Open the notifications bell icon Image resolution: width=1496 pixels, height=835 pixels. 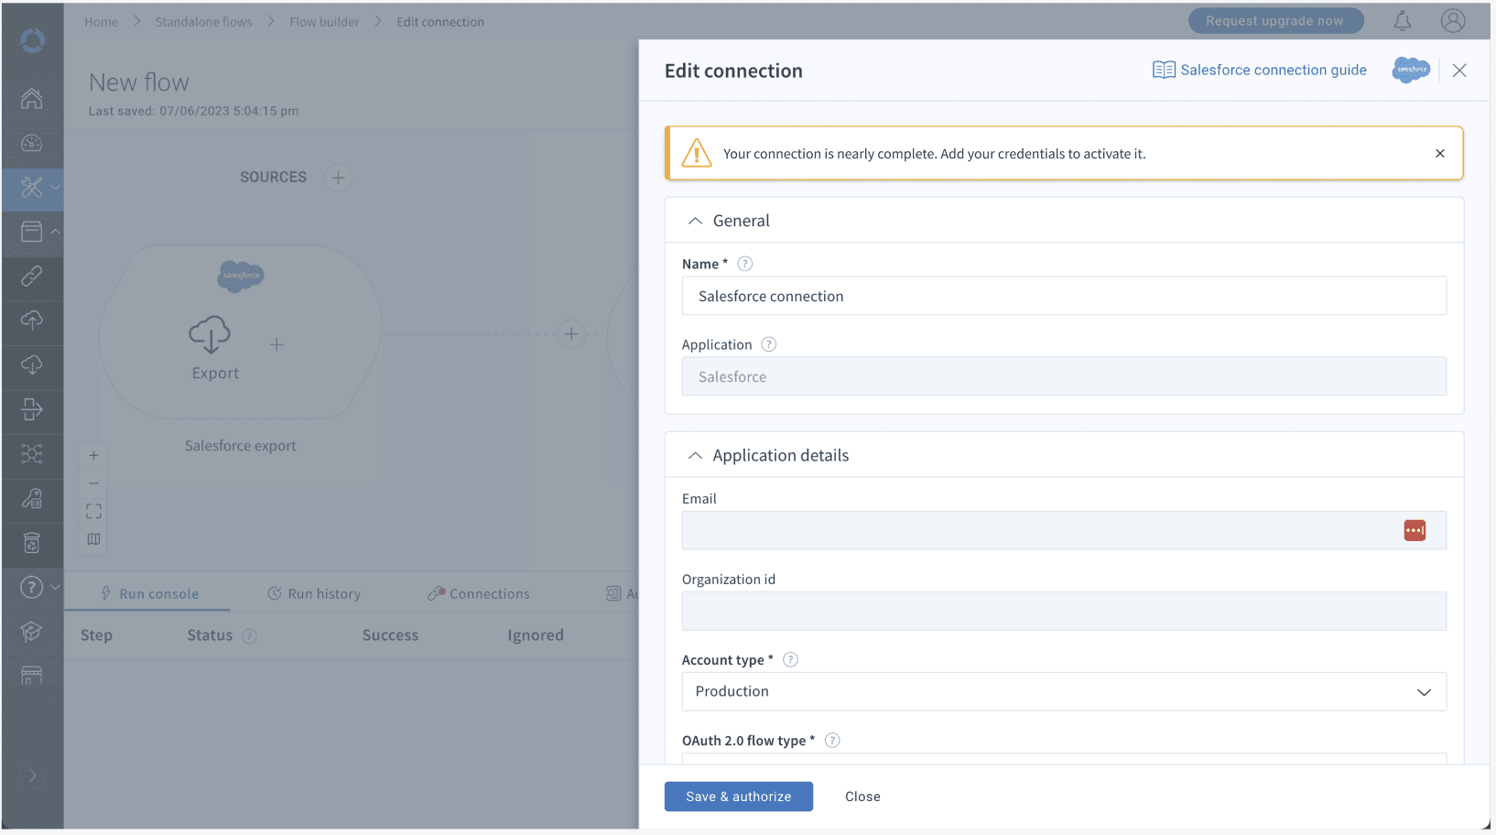(1403, 20)
